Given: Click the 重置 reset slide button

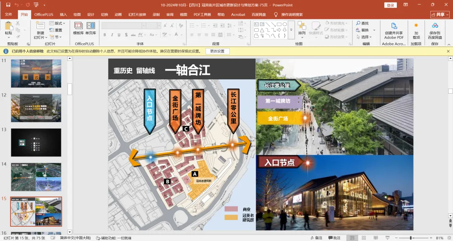Looking at the screenshot, I should pos(56,30).
